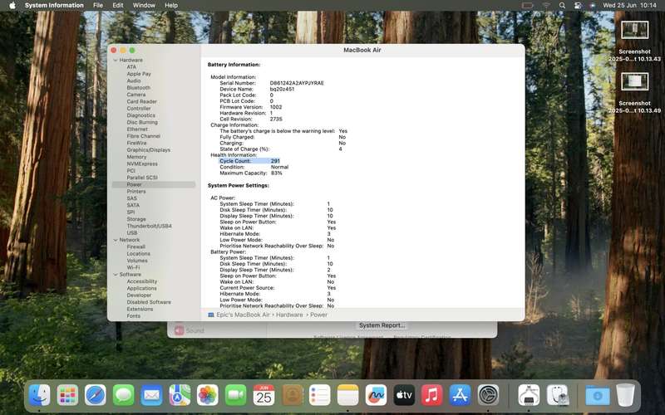665x415 pixels.
Task: Open Contacts app in Dock
Action: point(292,395)
